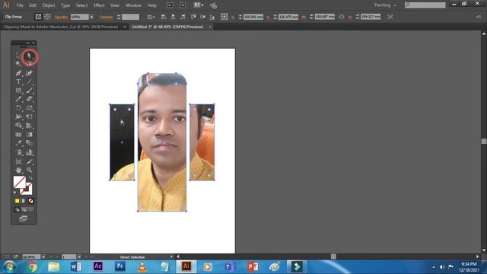Select the Pen tool

click(18, 73)
